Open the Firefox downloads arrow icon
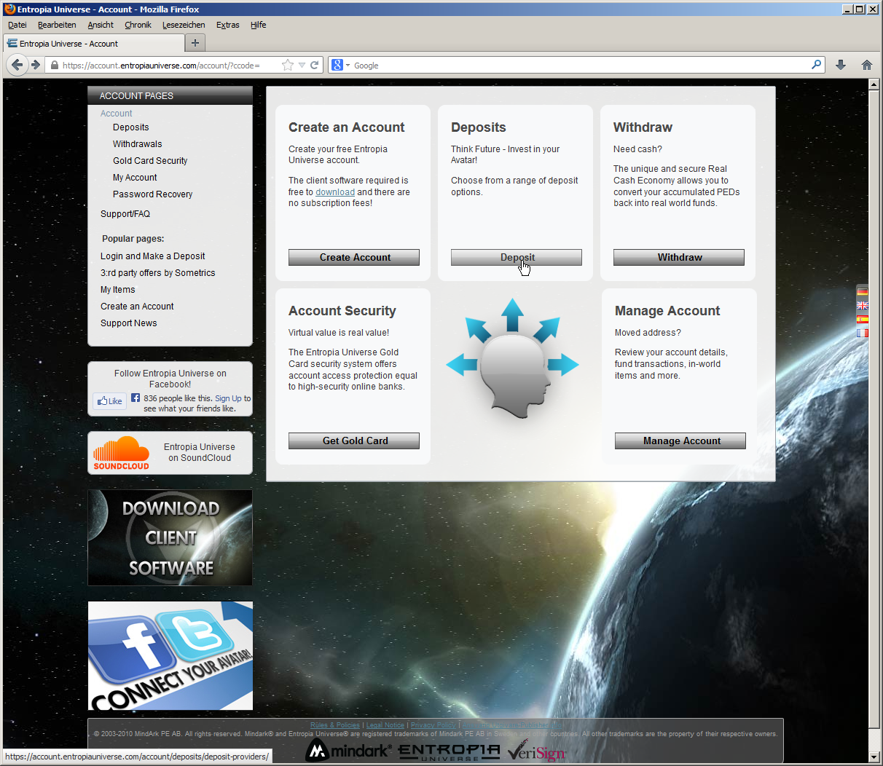The image size is (883, 766). coord(841,65)
